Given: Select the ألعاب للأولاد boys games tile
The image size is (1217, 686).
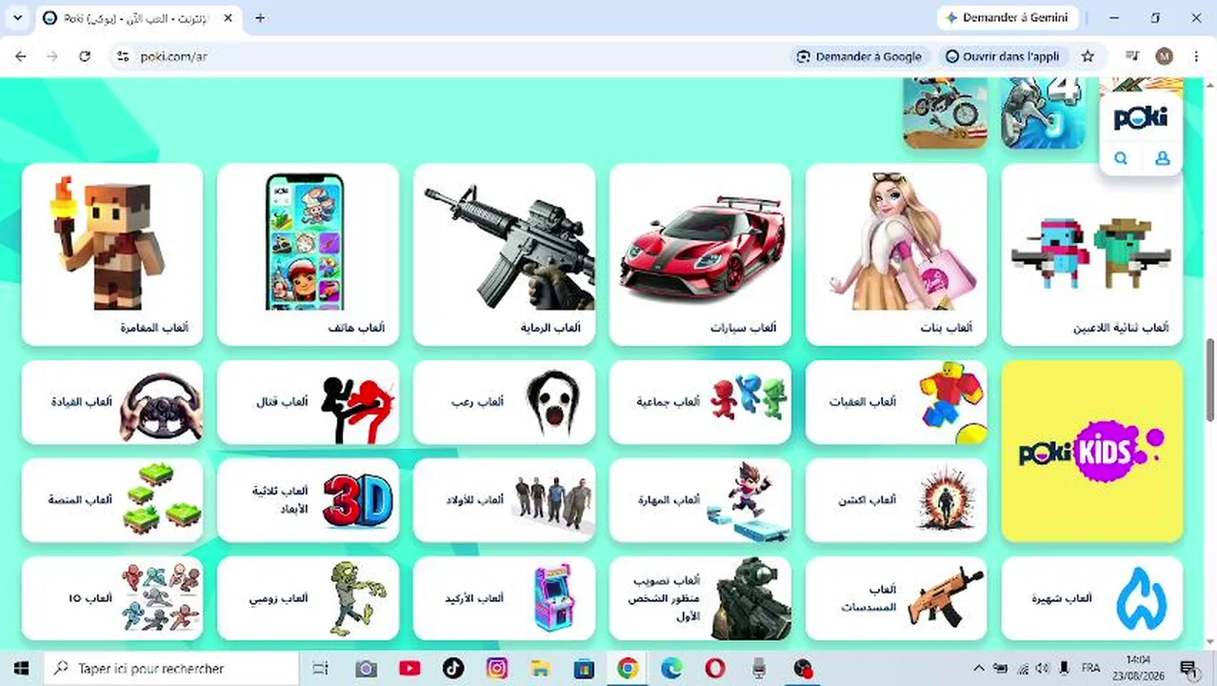Looking at the screenshot, I should pyautogui.click(x=504, y=500).
